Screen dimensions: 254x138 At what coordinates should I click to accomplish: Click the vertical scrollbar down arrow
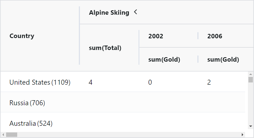tap(251, 126)
